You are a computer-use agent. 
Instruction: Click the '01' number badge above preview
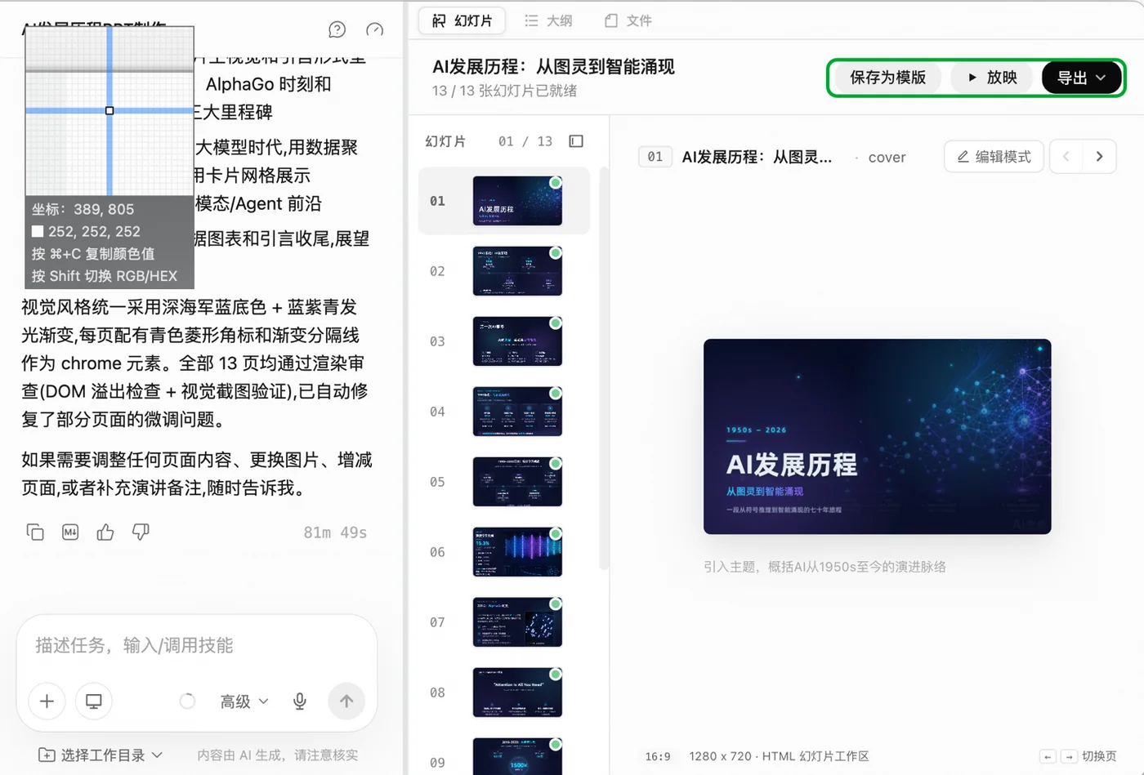(x=655, y=157)
